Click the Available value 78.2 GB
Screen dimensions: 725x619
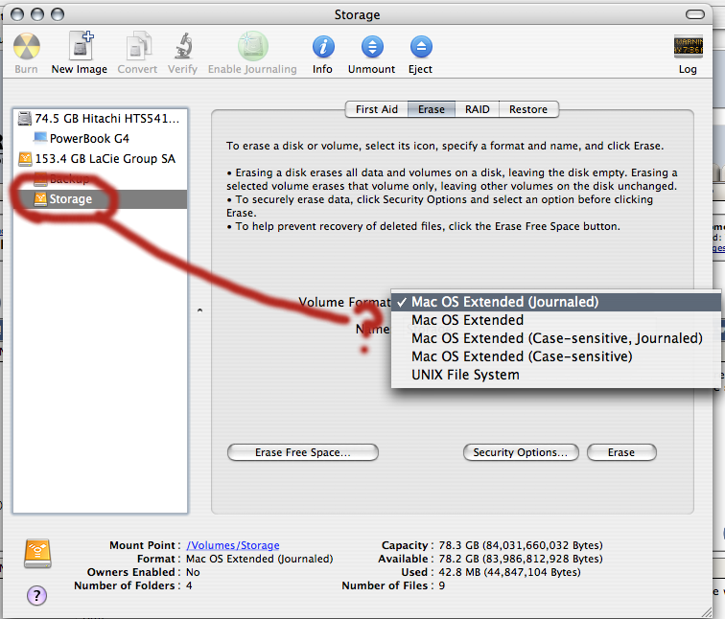click(521, 559)
